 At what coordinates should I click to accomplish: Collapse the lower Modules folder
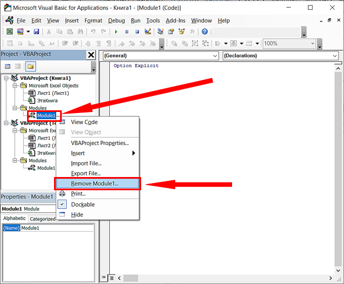coord(15,160)
